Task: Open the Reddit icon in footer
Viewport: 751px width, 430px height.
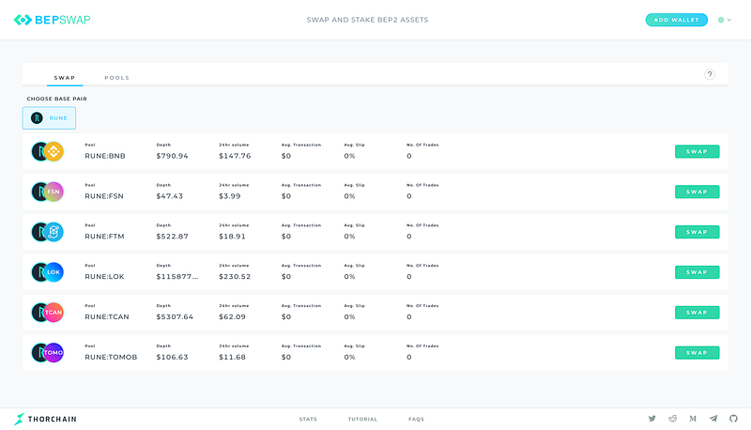Action: [x=672, y=419]
